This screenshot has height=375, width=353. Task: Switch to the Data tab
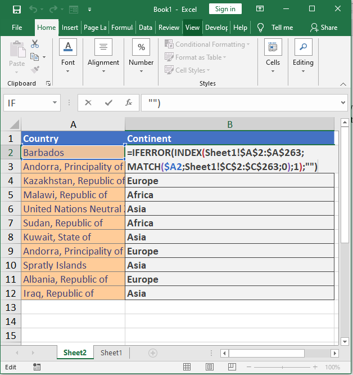coord(146,28)
